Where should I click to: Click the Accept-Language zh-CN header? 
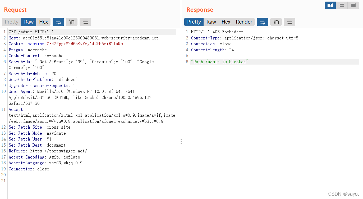pos(45,163)
